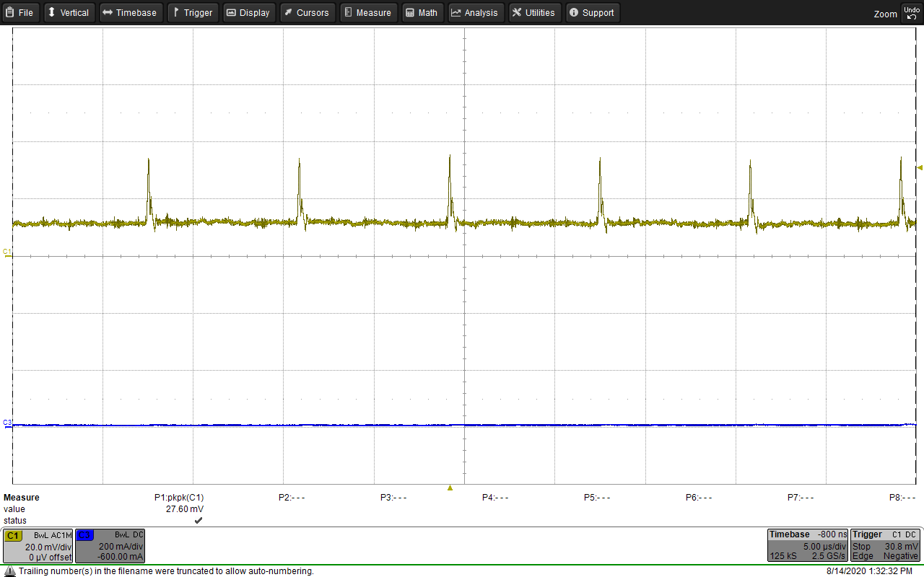This screenshot has height=577, width=924.
Task: Open the Trigger descriptor box
Action: coord(885,546)
